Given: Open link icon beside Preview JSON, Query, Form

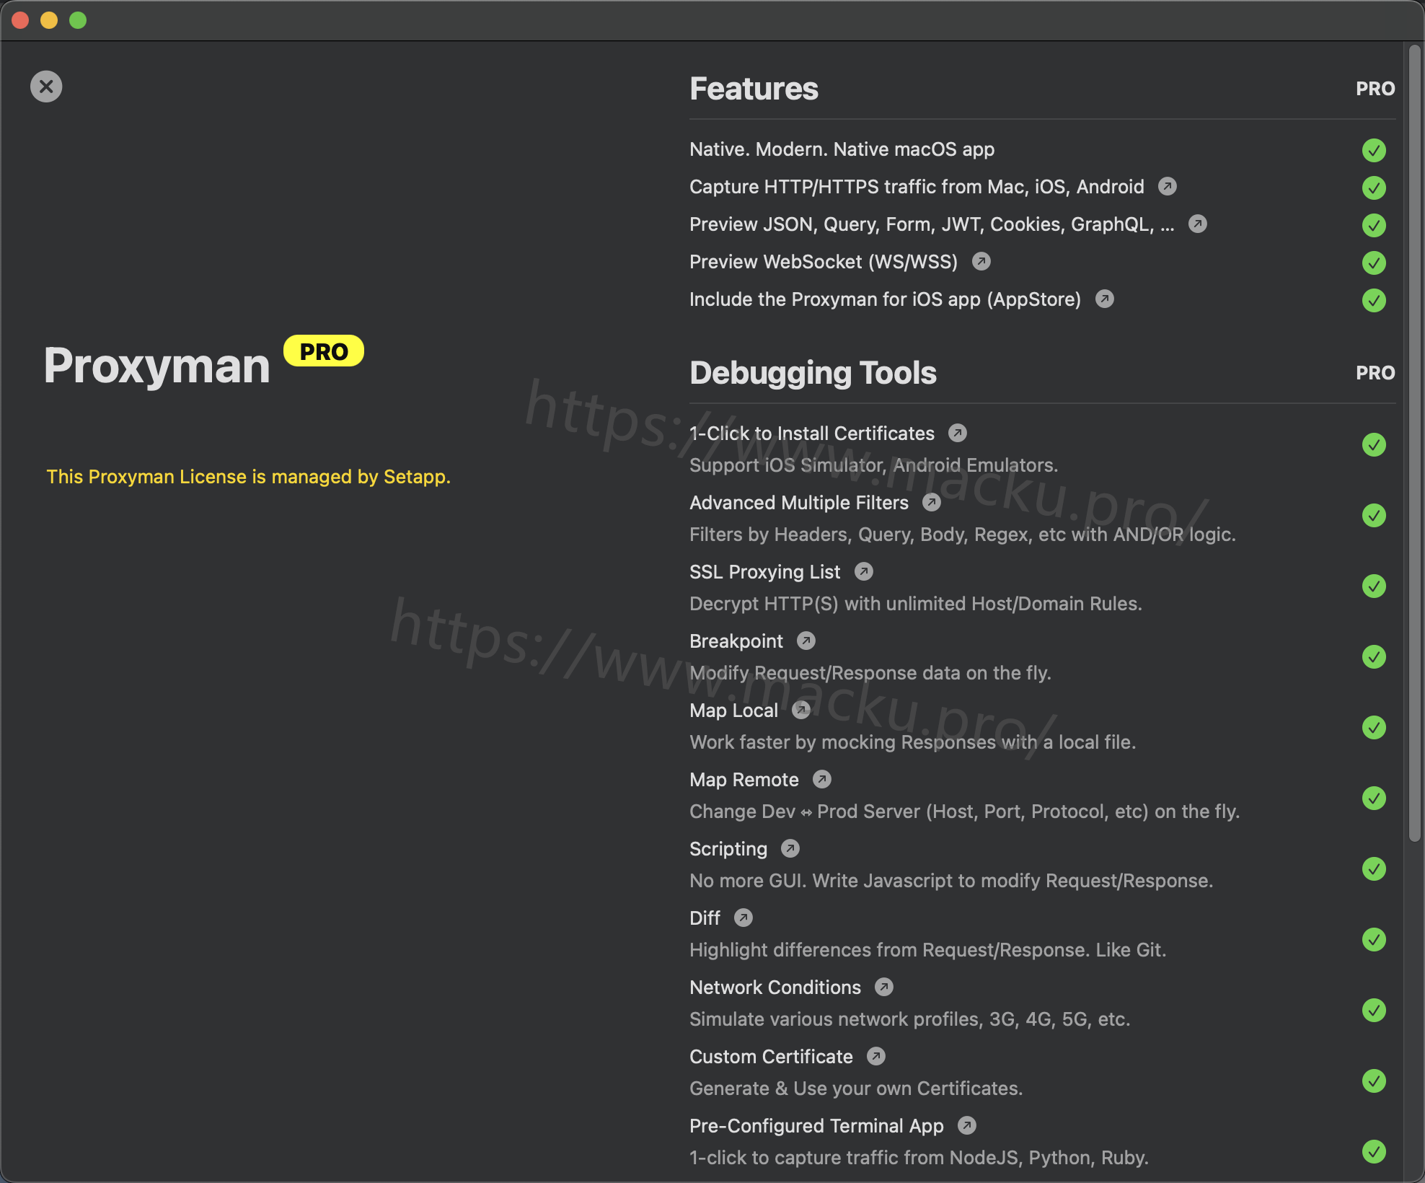Looking at the screenshot, I should [x=1198, y=224].
